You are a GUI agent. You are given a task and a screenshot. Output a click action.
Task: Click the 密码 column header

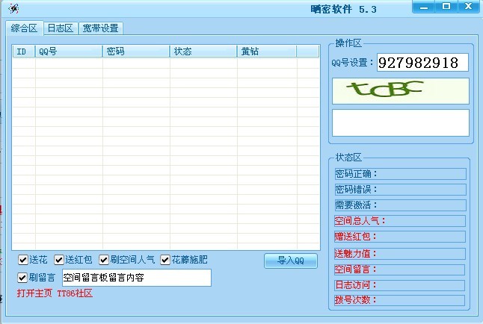[x=136, y=52]
